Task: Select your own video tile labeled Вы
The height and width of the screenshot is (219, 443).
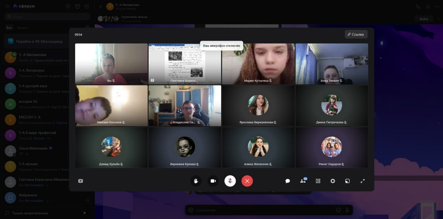Action: [111, 64]
